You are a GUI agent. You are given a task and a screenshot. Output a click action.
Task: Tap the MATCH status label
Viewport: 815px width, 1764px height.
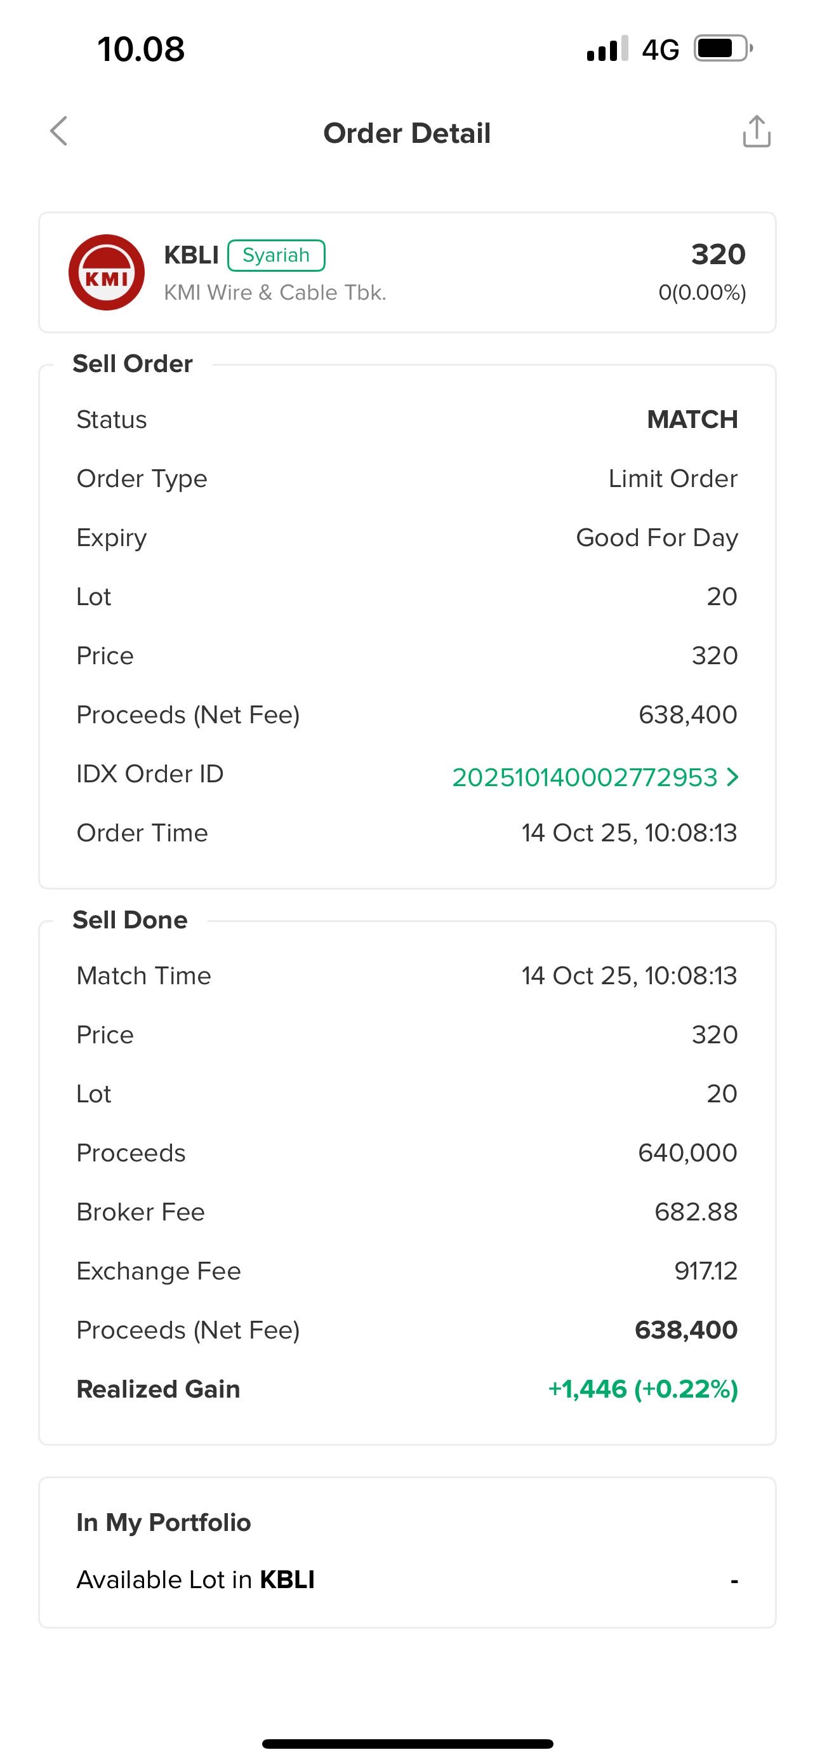tap(692, 419)
